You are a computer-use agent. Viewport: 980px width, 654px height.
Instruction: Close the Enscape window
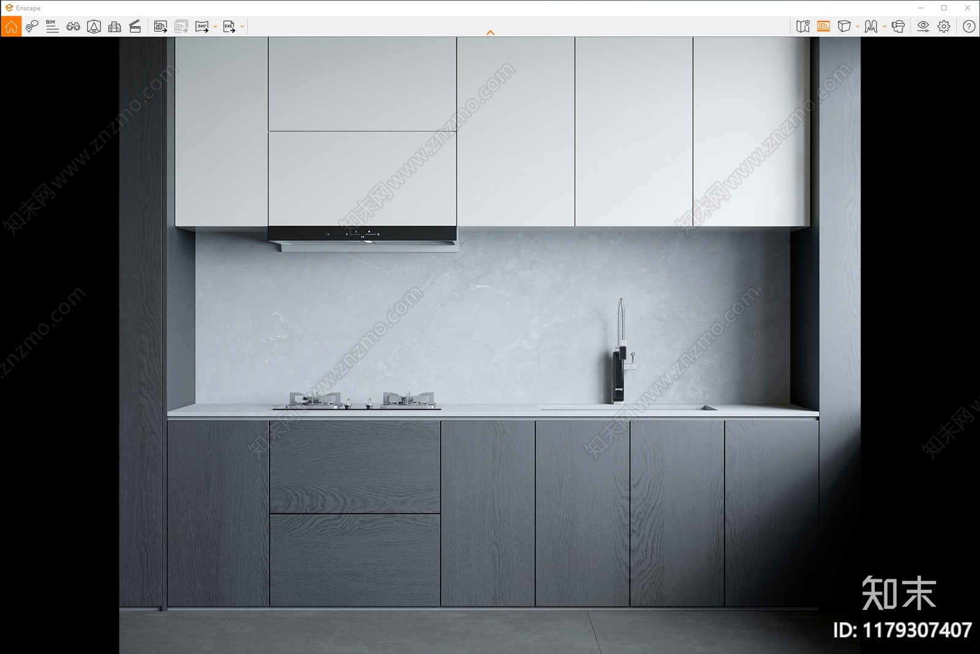point(968,8)
